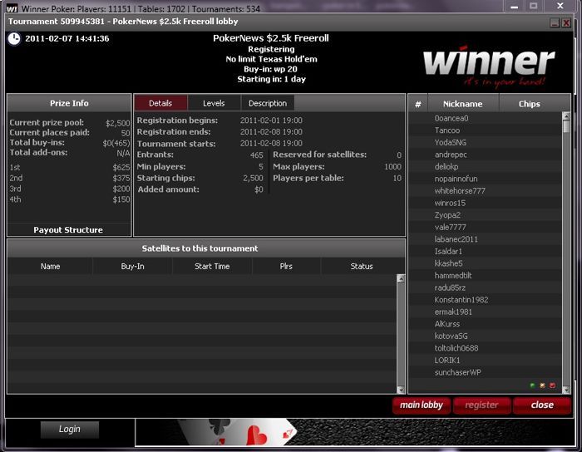This screenshot has width=582, height=452.
Task: Select player labanec2011
Action: [x=485, y=239]
